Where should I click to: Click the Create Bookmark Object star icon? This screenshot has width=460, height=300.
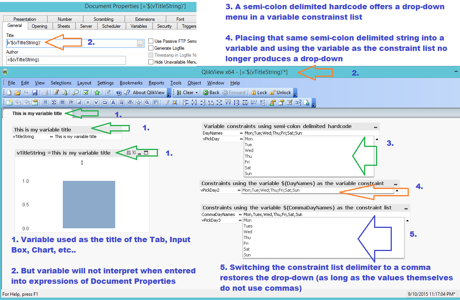[139, 103]
